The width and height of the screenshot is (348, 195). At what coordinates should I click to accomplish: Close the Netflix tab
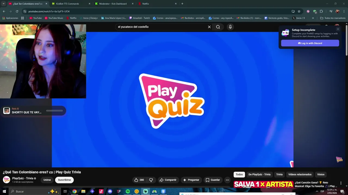(176, 4)
